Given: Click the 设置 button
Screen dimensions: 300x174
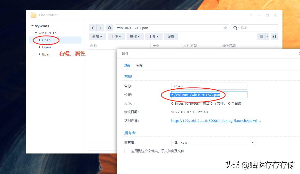Looking at the screenshot, I should pyautogui.click(x=171, y=36).
